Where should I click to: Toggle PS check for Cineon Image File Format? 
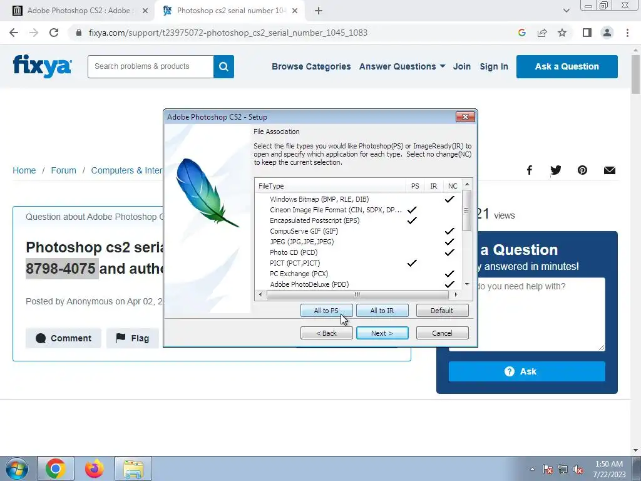412,210
